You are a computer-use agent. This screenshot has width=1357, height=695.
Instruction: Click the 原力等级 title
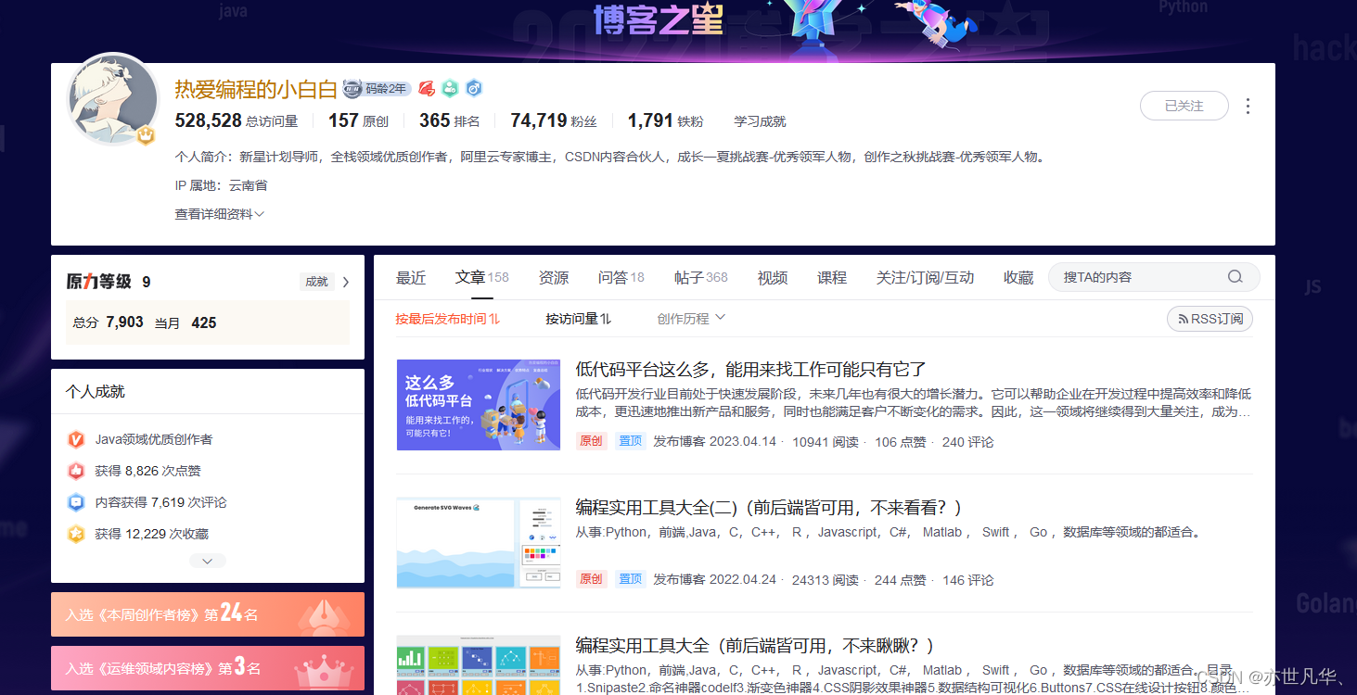[x=99, y=282]
